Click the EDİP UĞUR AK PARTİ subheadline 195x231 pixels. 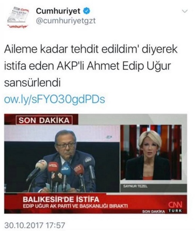75,206
